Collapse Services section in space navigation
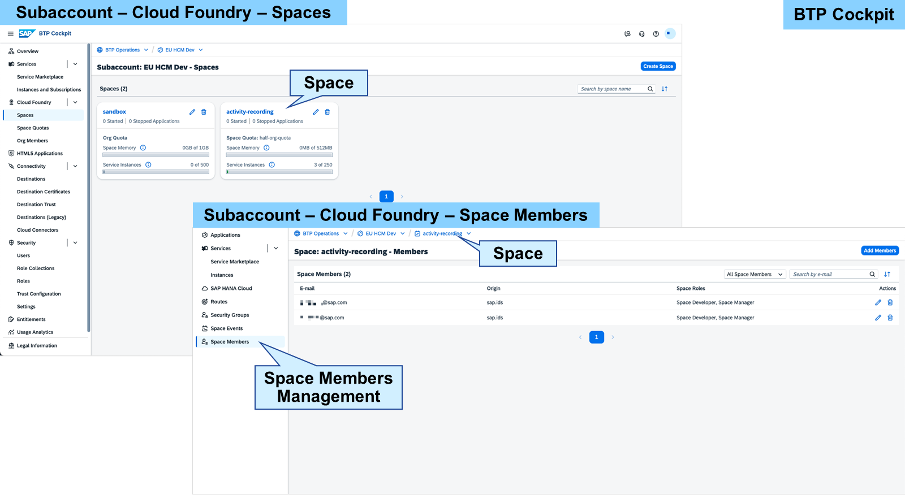 tap(276, 248)
